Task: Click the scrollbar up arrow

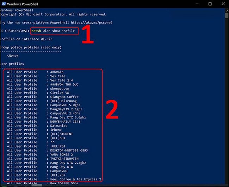Action: point(227,11)
